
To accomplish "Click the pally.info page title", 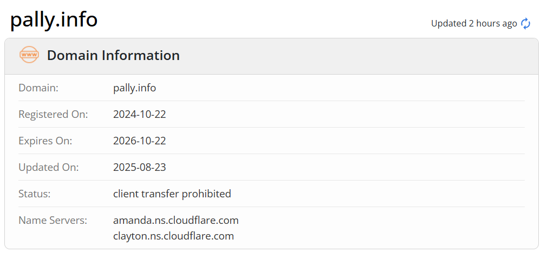I will point(54,19).
